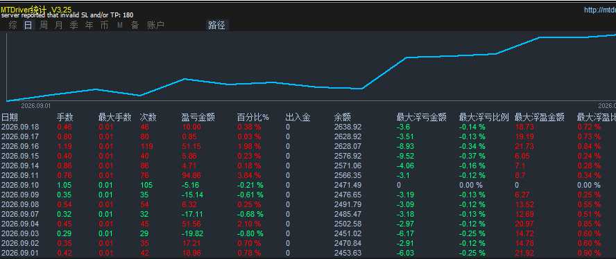Switch to the 综 summary tab

point(13,26)
